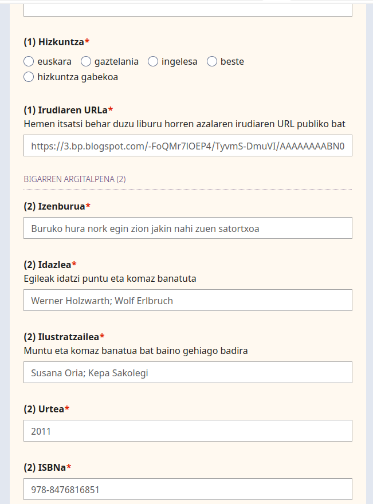The image size is (373, 504).
Task: Focus the Izenburua field with the book title
Action: pos(188,228)
